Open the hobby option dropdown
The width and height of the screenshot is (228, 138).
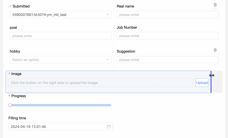pyautogui.click(x=107, y=60)
